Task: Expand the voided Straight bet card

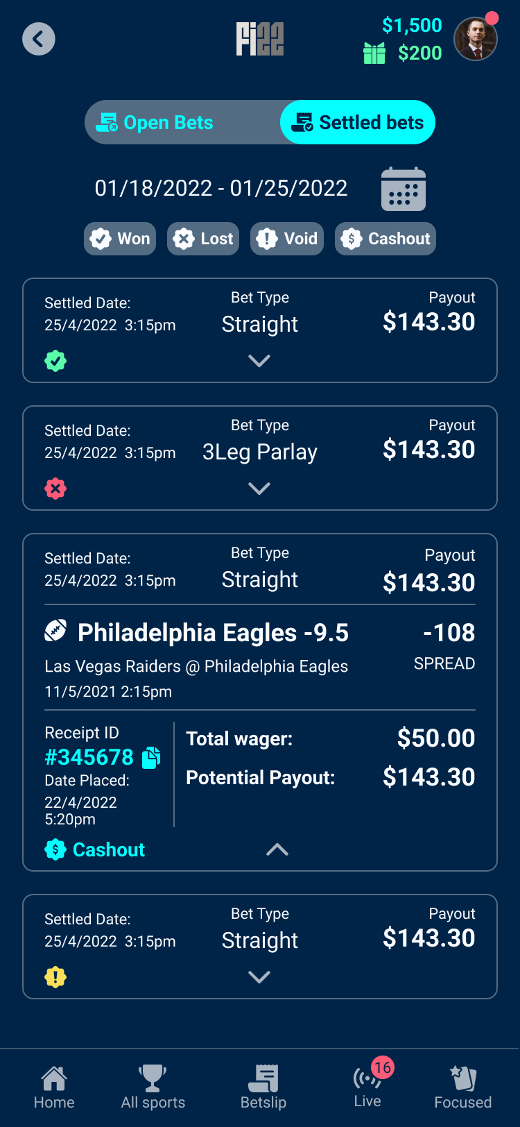Action: click(x=259, y=977)
